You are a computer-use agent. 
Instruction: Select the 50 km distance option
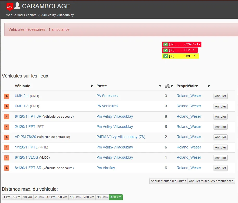click(62, 197)
